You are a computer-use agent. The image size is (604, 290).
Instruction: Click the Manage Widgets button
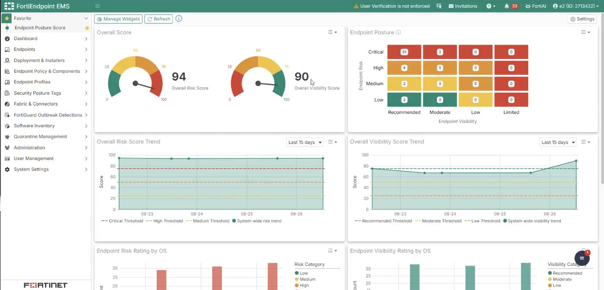118,19
